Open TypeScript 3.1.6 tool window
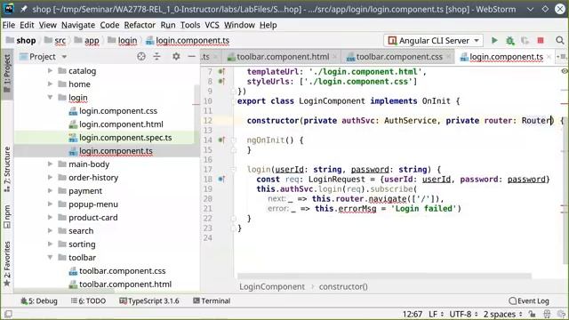Screen dimensions: 569x320 point(149,300)
